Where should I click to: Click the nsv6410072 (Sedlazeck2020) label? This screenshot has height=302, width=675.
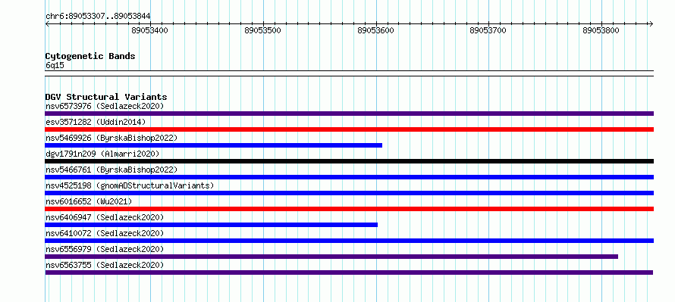click(x=105, y=233)
